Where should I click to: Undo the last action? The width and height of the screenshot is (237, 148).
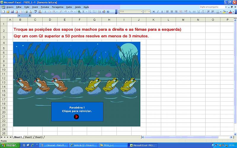pyautogui.click(x=65, y=12)
